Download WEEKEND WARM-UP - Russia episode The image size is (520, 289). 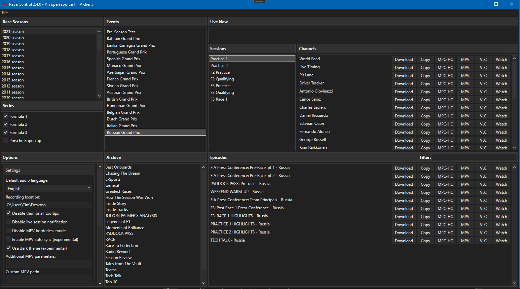point(404,192)
